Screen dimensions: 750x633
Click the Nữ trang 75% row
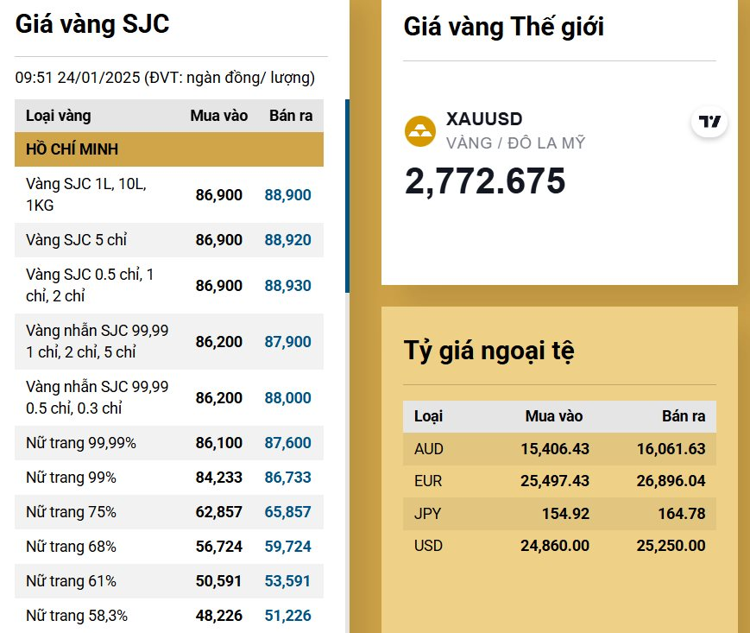coord(169,512)
